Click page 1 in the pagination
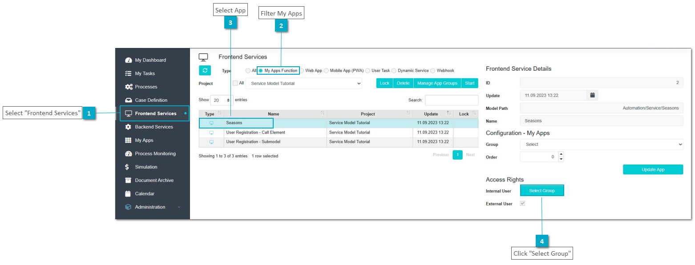The width and height of the screenshot is (695, 265). [x=457, y=155]
